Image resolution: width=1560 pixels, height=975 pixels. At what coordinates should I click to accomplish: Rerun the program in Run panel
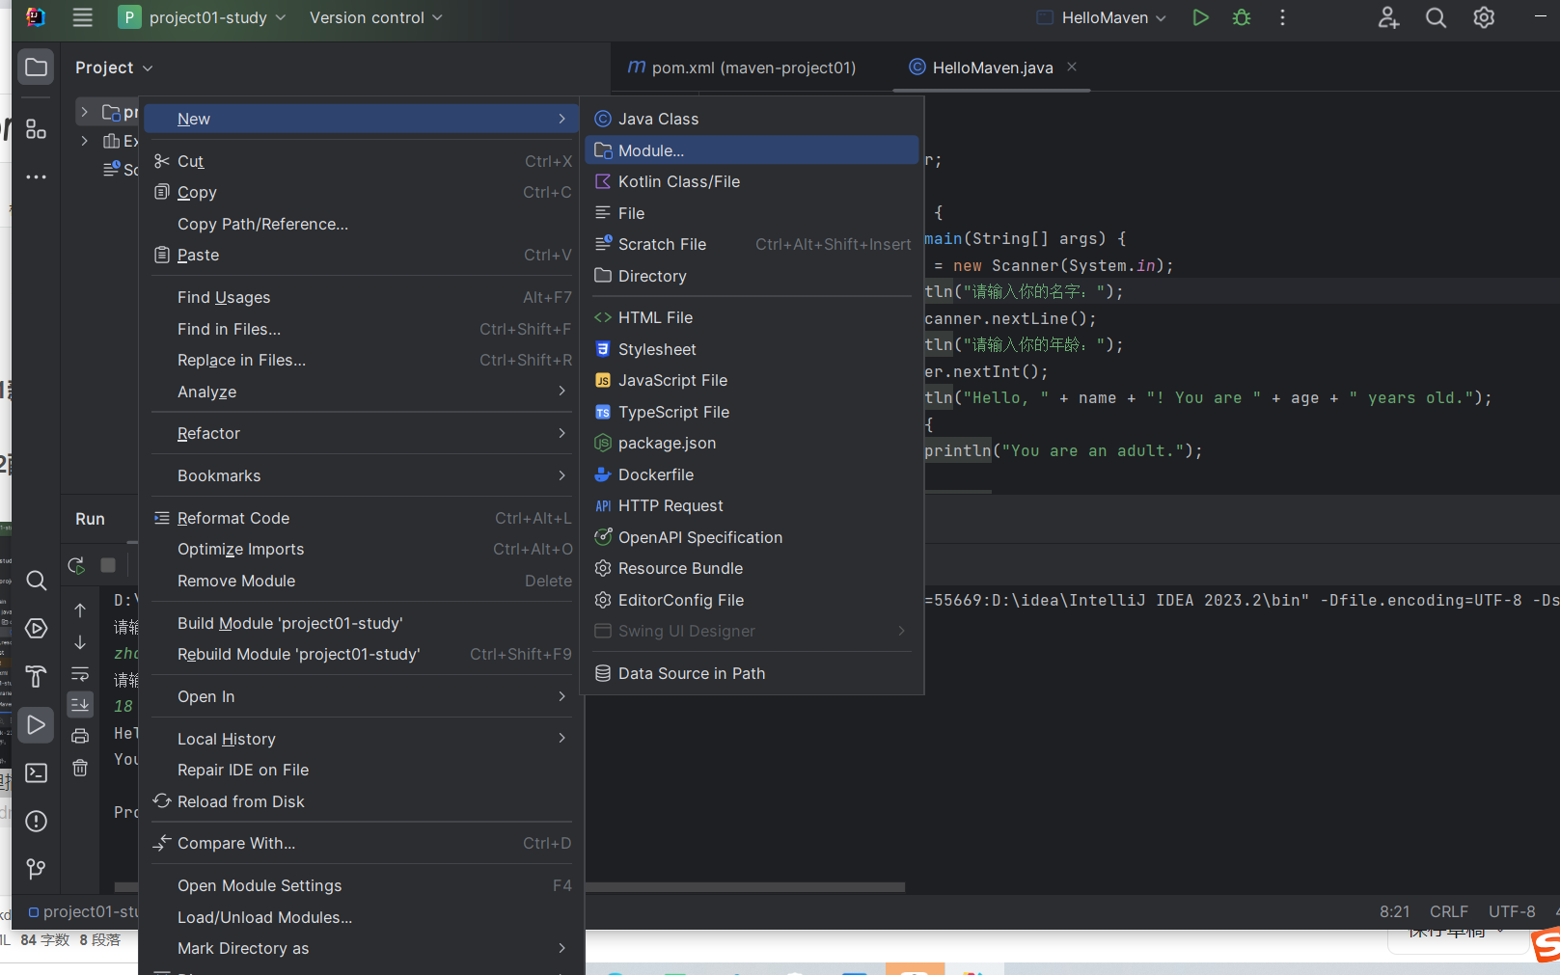coord(76,565)
